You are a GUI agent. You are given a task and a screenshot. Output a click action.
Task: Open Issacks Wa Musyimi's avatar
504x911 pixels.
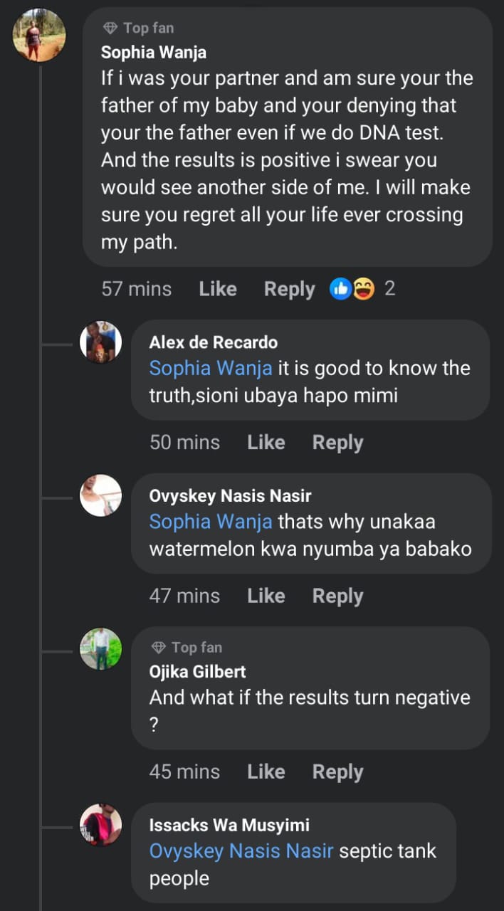pos(100,825)
